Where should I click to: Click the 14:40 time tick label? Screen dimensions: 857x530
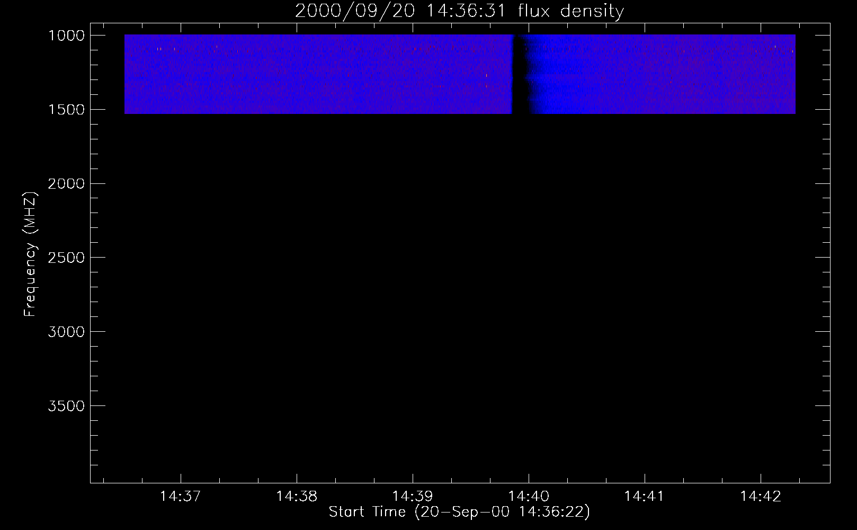[529, 497]
